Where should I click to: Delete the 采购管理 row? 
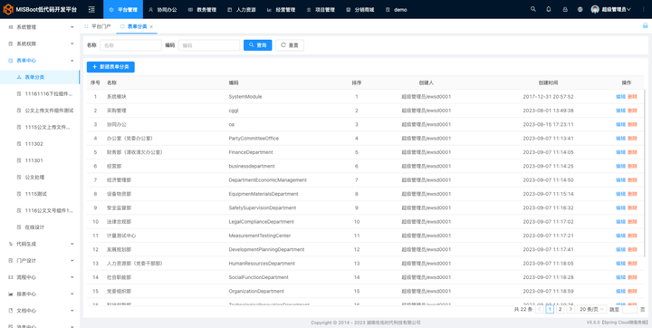coord(632,111)
